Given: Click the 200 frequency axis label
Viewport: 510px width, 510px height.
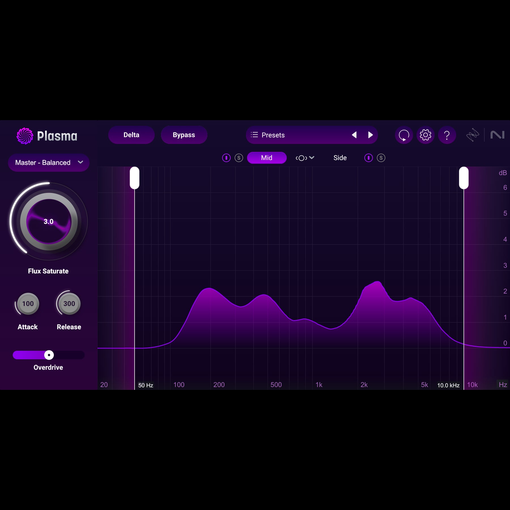Looking at the screenshot, I should [x=219, y=385].
